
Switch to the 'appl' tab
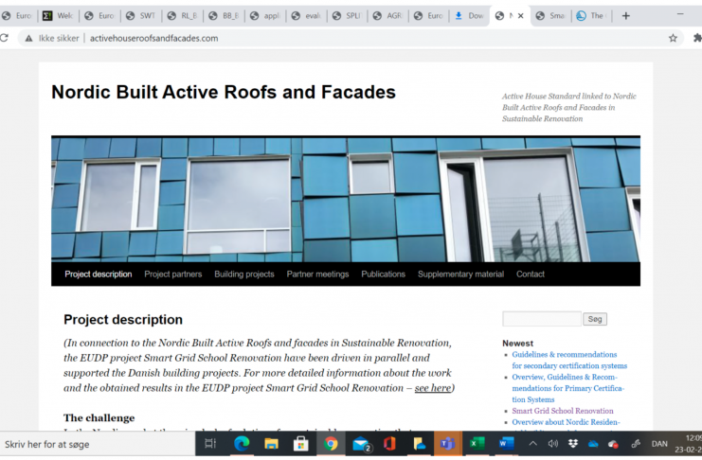(x=265, y=16)
